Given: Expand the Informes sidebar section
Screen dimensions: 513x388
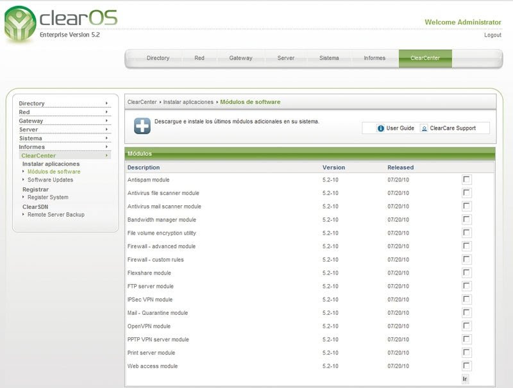Looking at the screenshot, I should (65, 147).
